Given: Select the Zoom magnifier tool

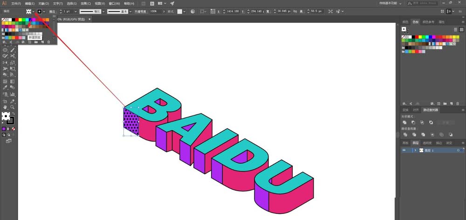Looking at the screenshot, I should click(13, 107).
